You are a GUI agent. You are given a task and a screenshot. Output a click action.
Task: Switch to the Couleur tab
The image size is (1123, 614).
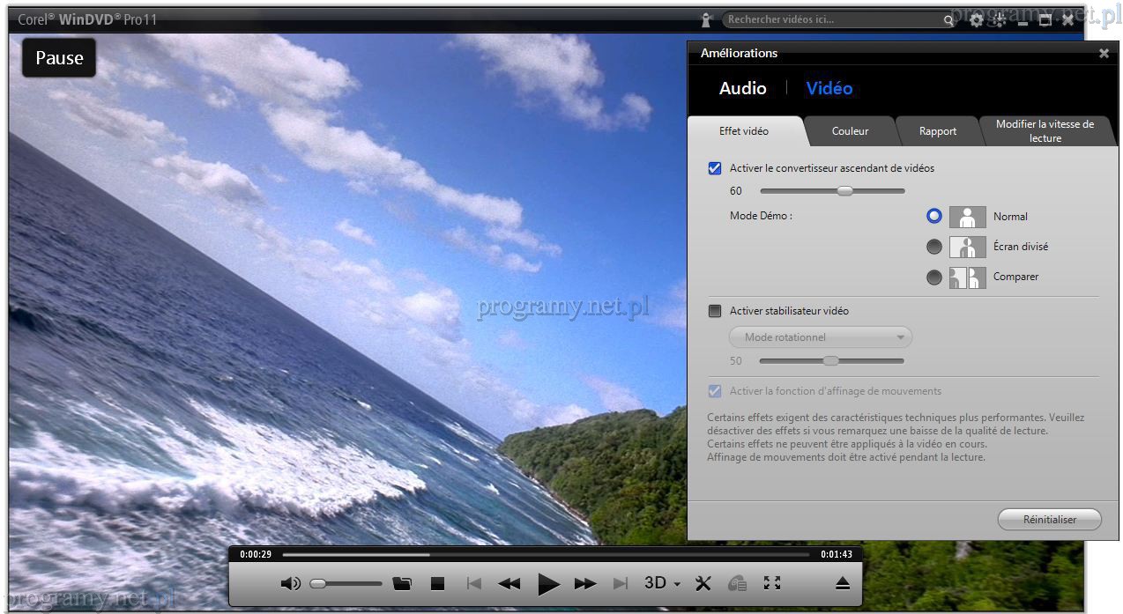pos(850,131)
